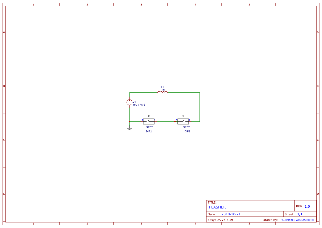This screenshot has height=228, width=322.
Task: Select pin 1 of the right SPDT switch
Action: point(177,120)
